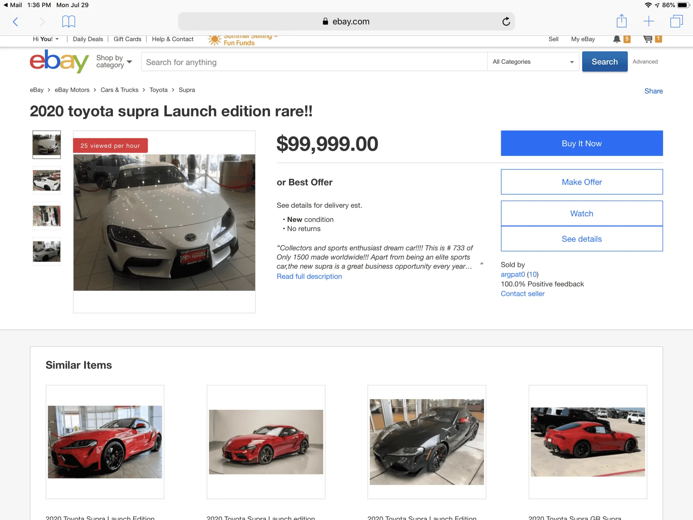The height and width of the screenshot is (520, 693).
Task: Open the Shop by category dropdown
Action: pos(114,61)
